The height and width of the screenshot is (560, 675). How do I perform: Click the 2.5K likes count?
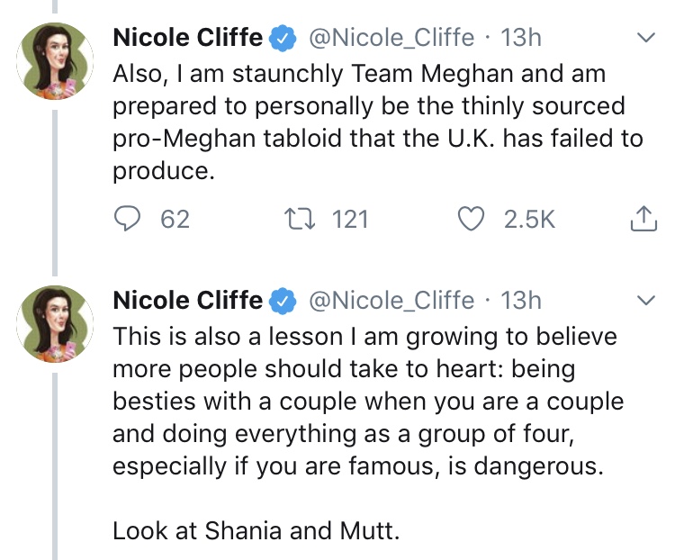pyautogui.click(x=529, y=219)
